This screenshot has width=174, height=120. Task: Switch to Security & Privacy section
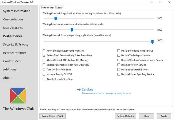pyautogui.click(x=16, y=45)
